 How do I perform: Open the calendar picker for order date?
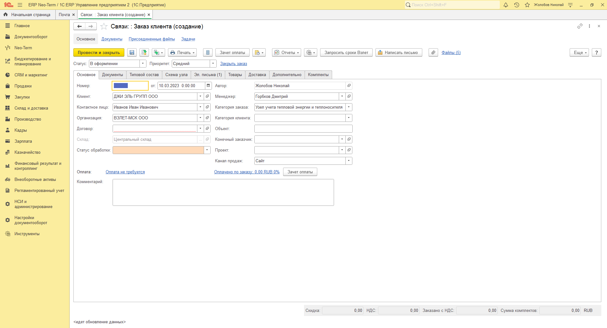[208, 86]
